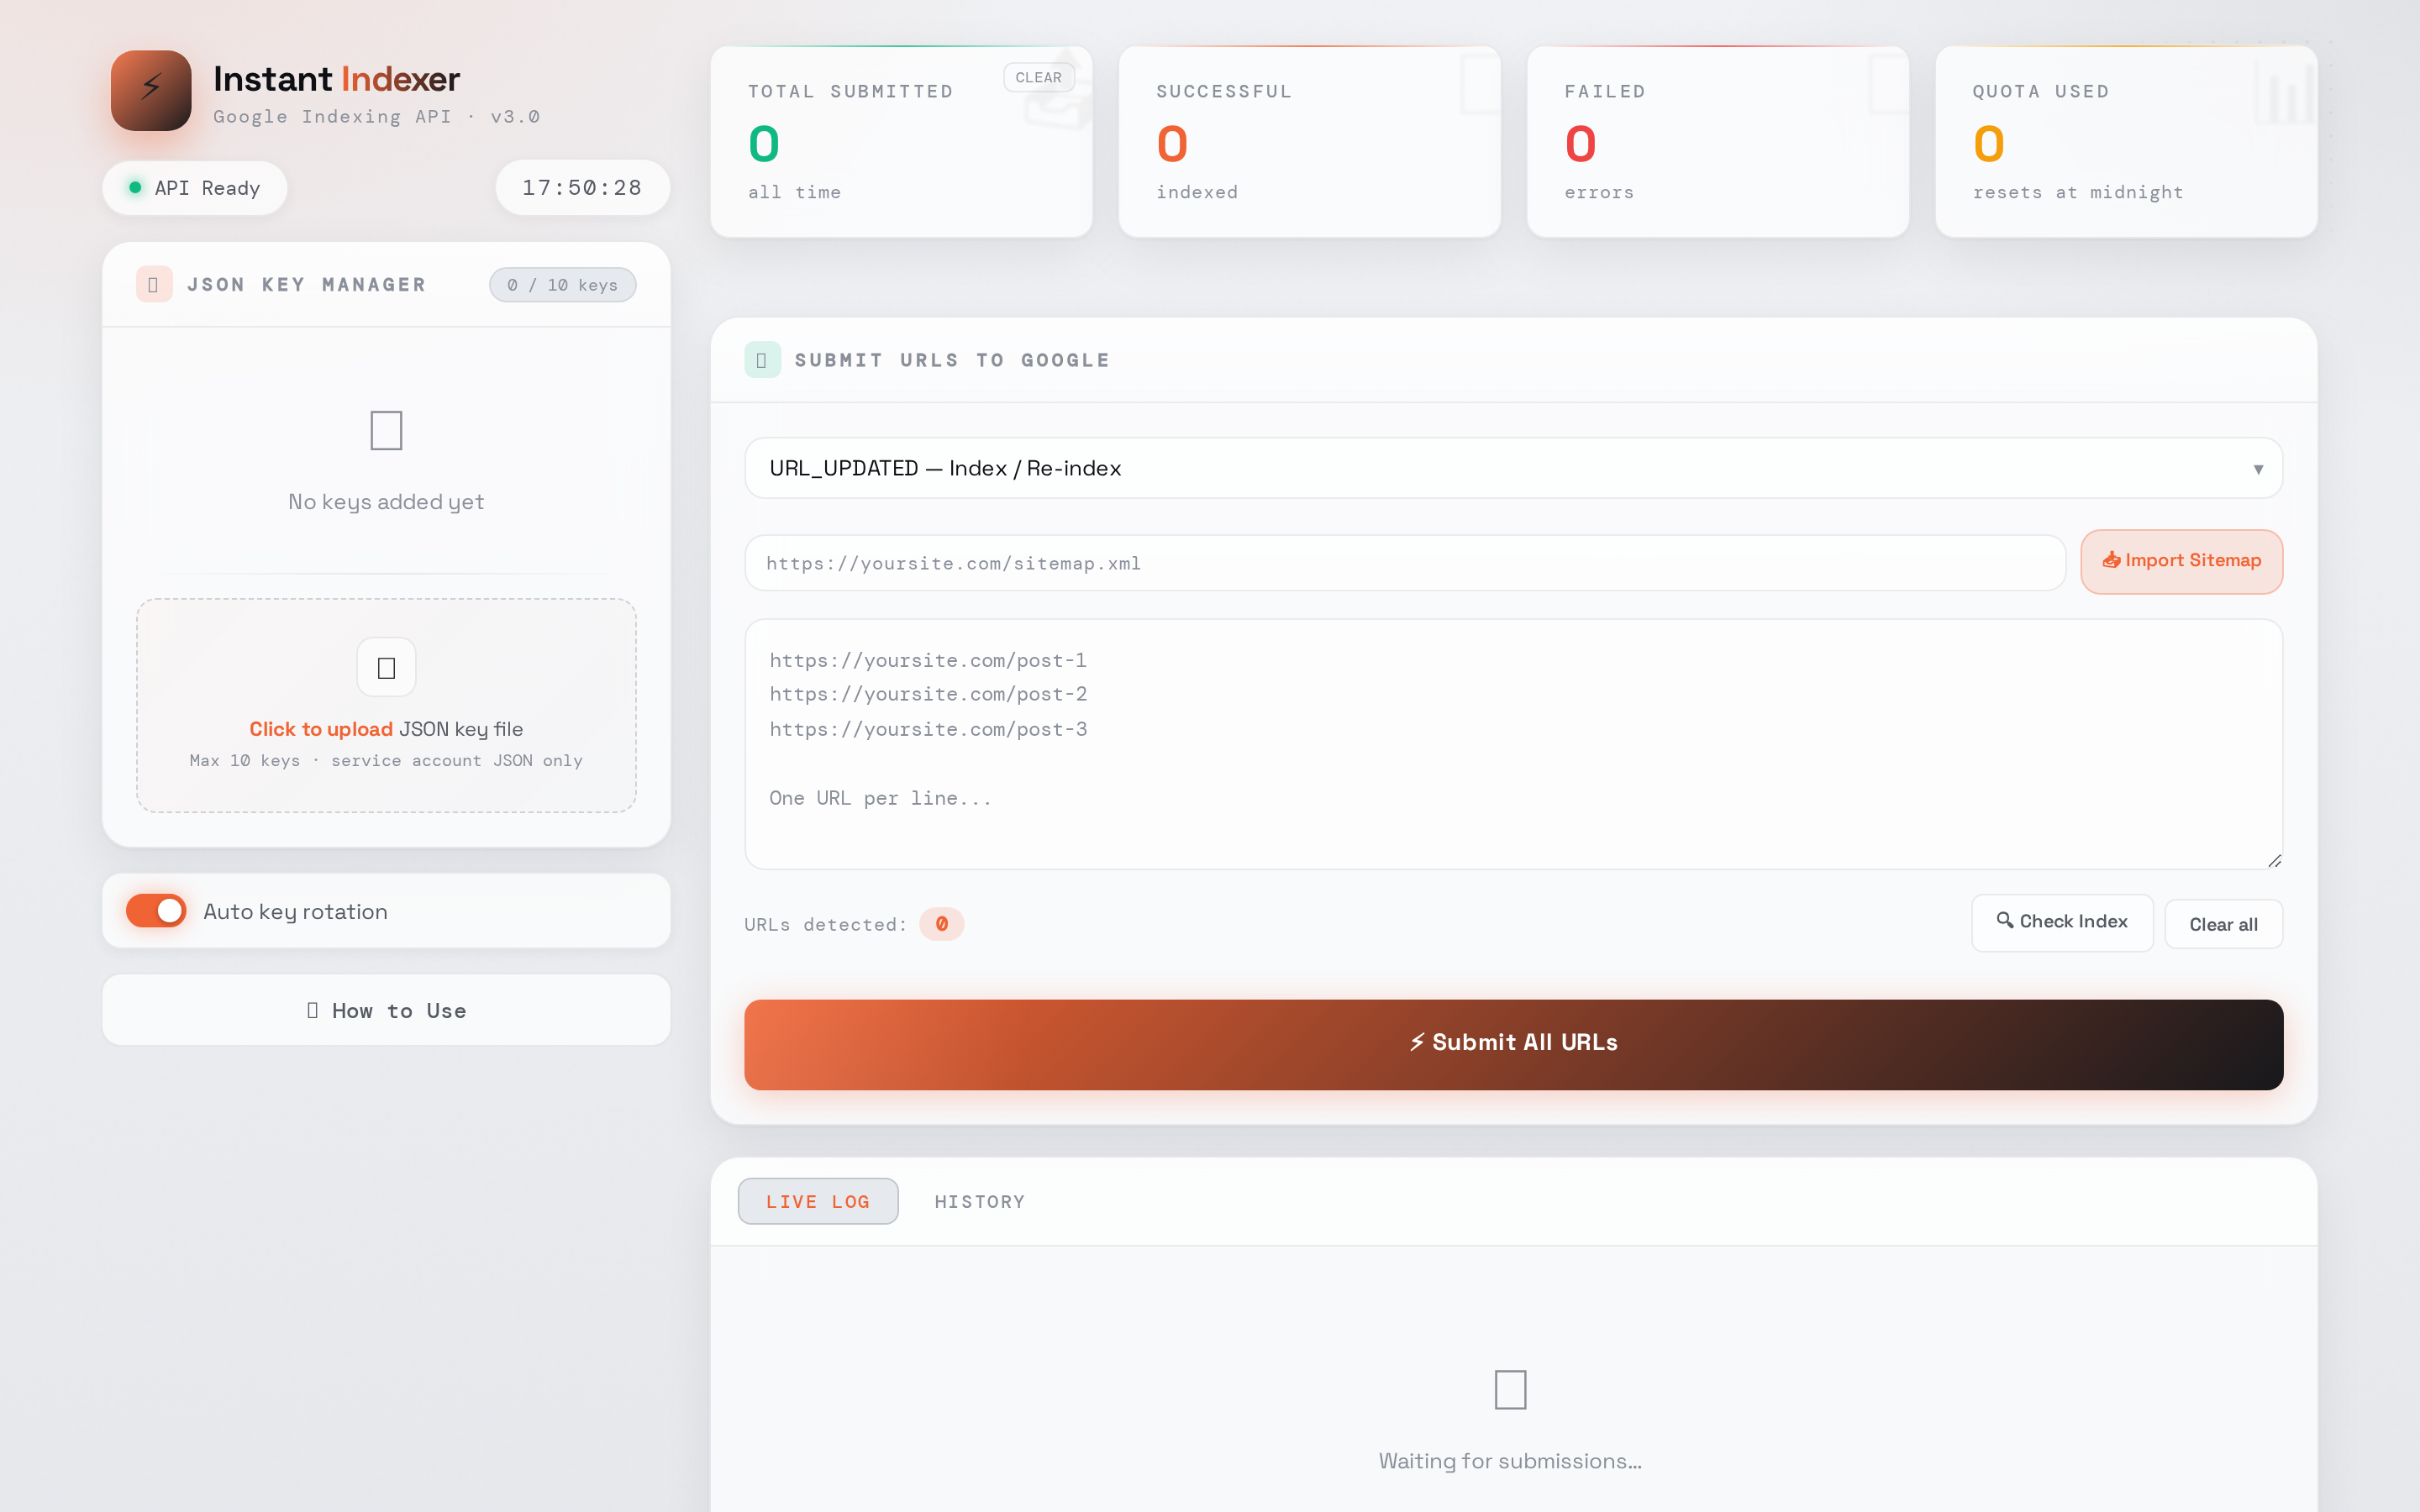Click the Total Submitted stat card

(x=901, y=141)
